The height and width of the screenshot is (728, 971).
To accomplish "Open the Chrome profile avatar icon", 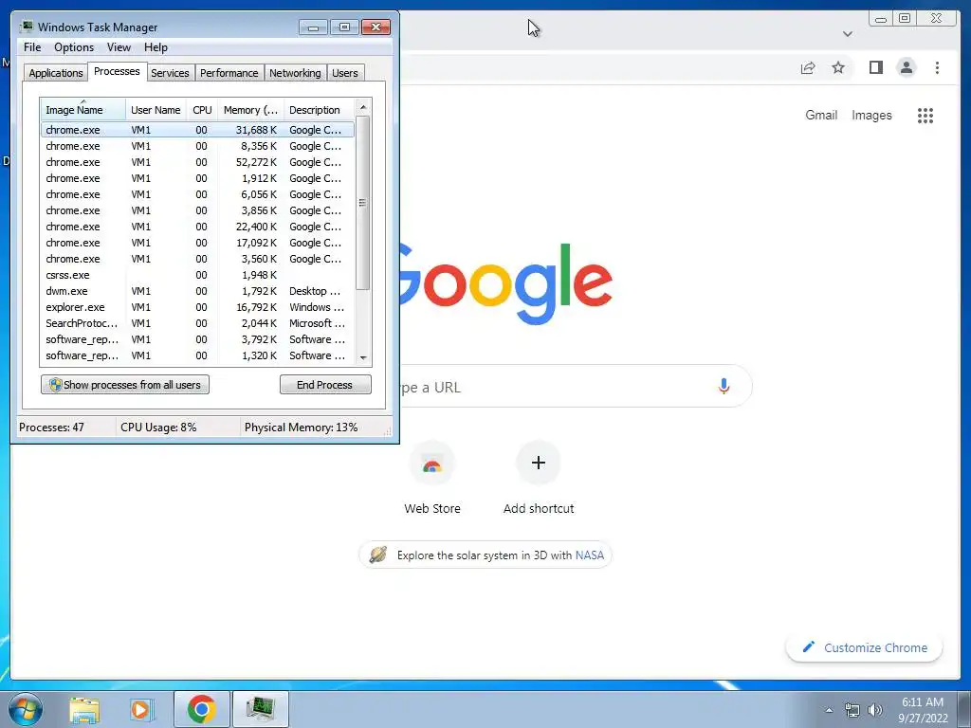I will [x=906, y=67].
